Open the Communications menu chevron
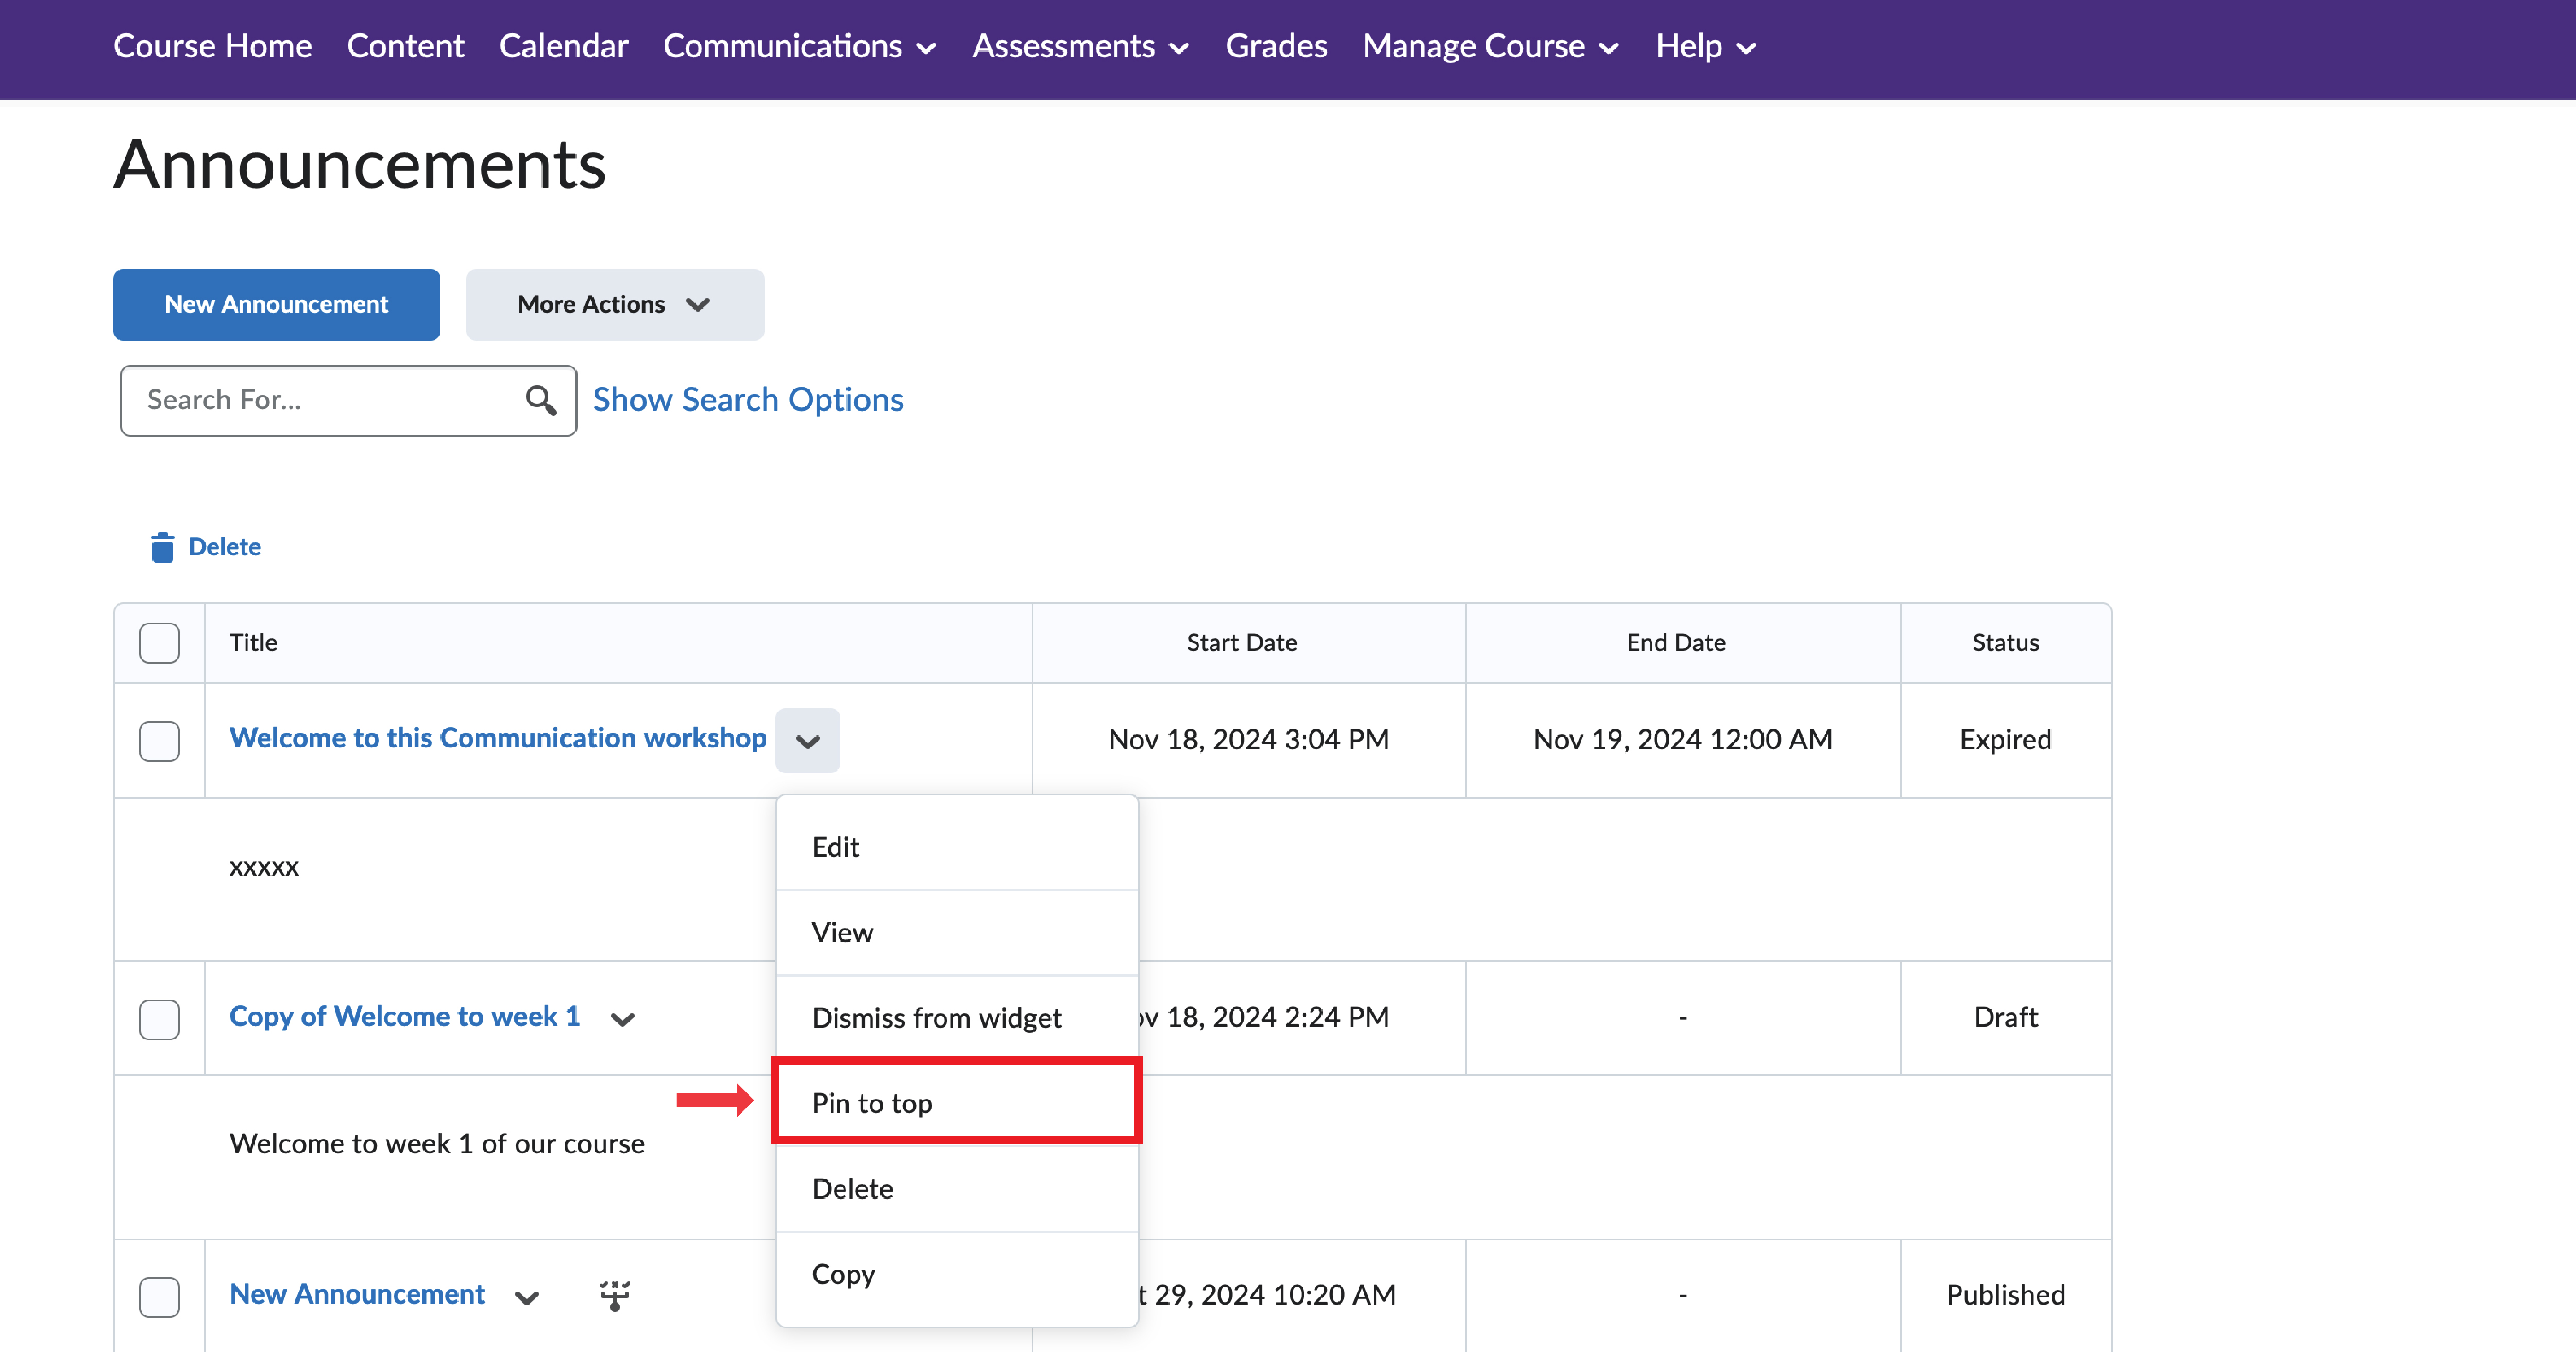The width and height of the screenshot is (2576, 1352). pyautogui.click(x=926, y=47)
